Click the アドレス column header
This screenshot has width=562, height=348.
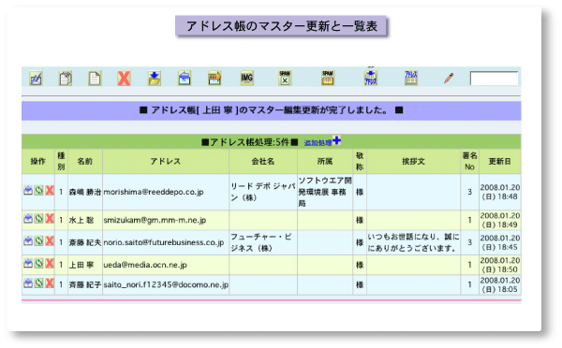pos(166,162)
